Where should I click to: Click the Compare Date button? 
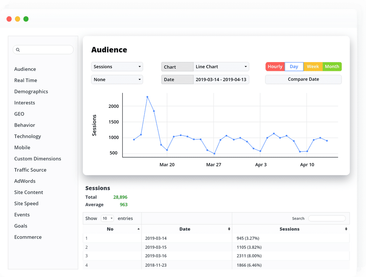tap(303, 79)
